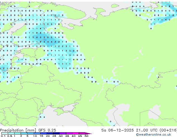Click the 0.5–1 mm legend color swatch
This screenshot has height=137, width=177.
click(x=11, y=133)
